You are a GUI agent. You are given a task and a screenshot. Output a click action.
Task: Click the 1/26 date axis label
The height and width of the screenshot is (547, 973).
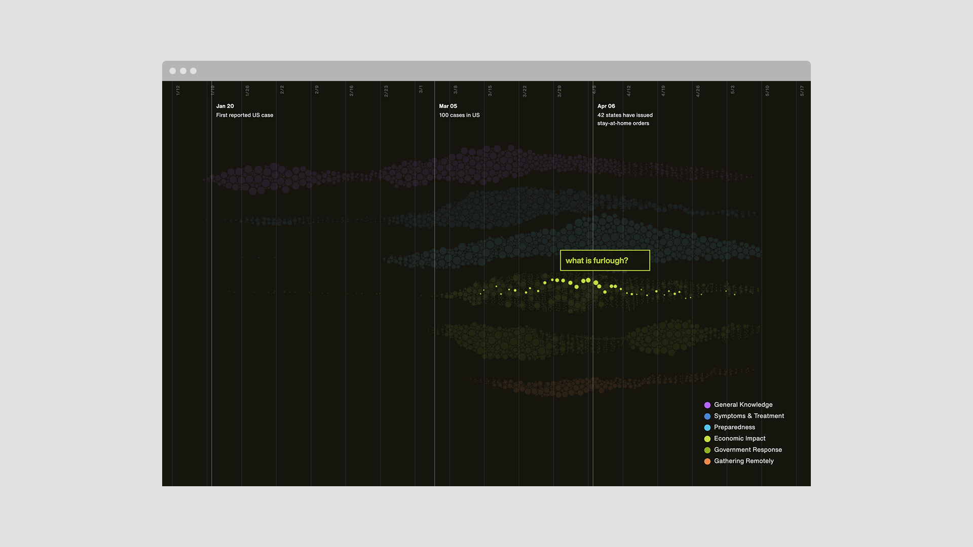pos(247,91)
